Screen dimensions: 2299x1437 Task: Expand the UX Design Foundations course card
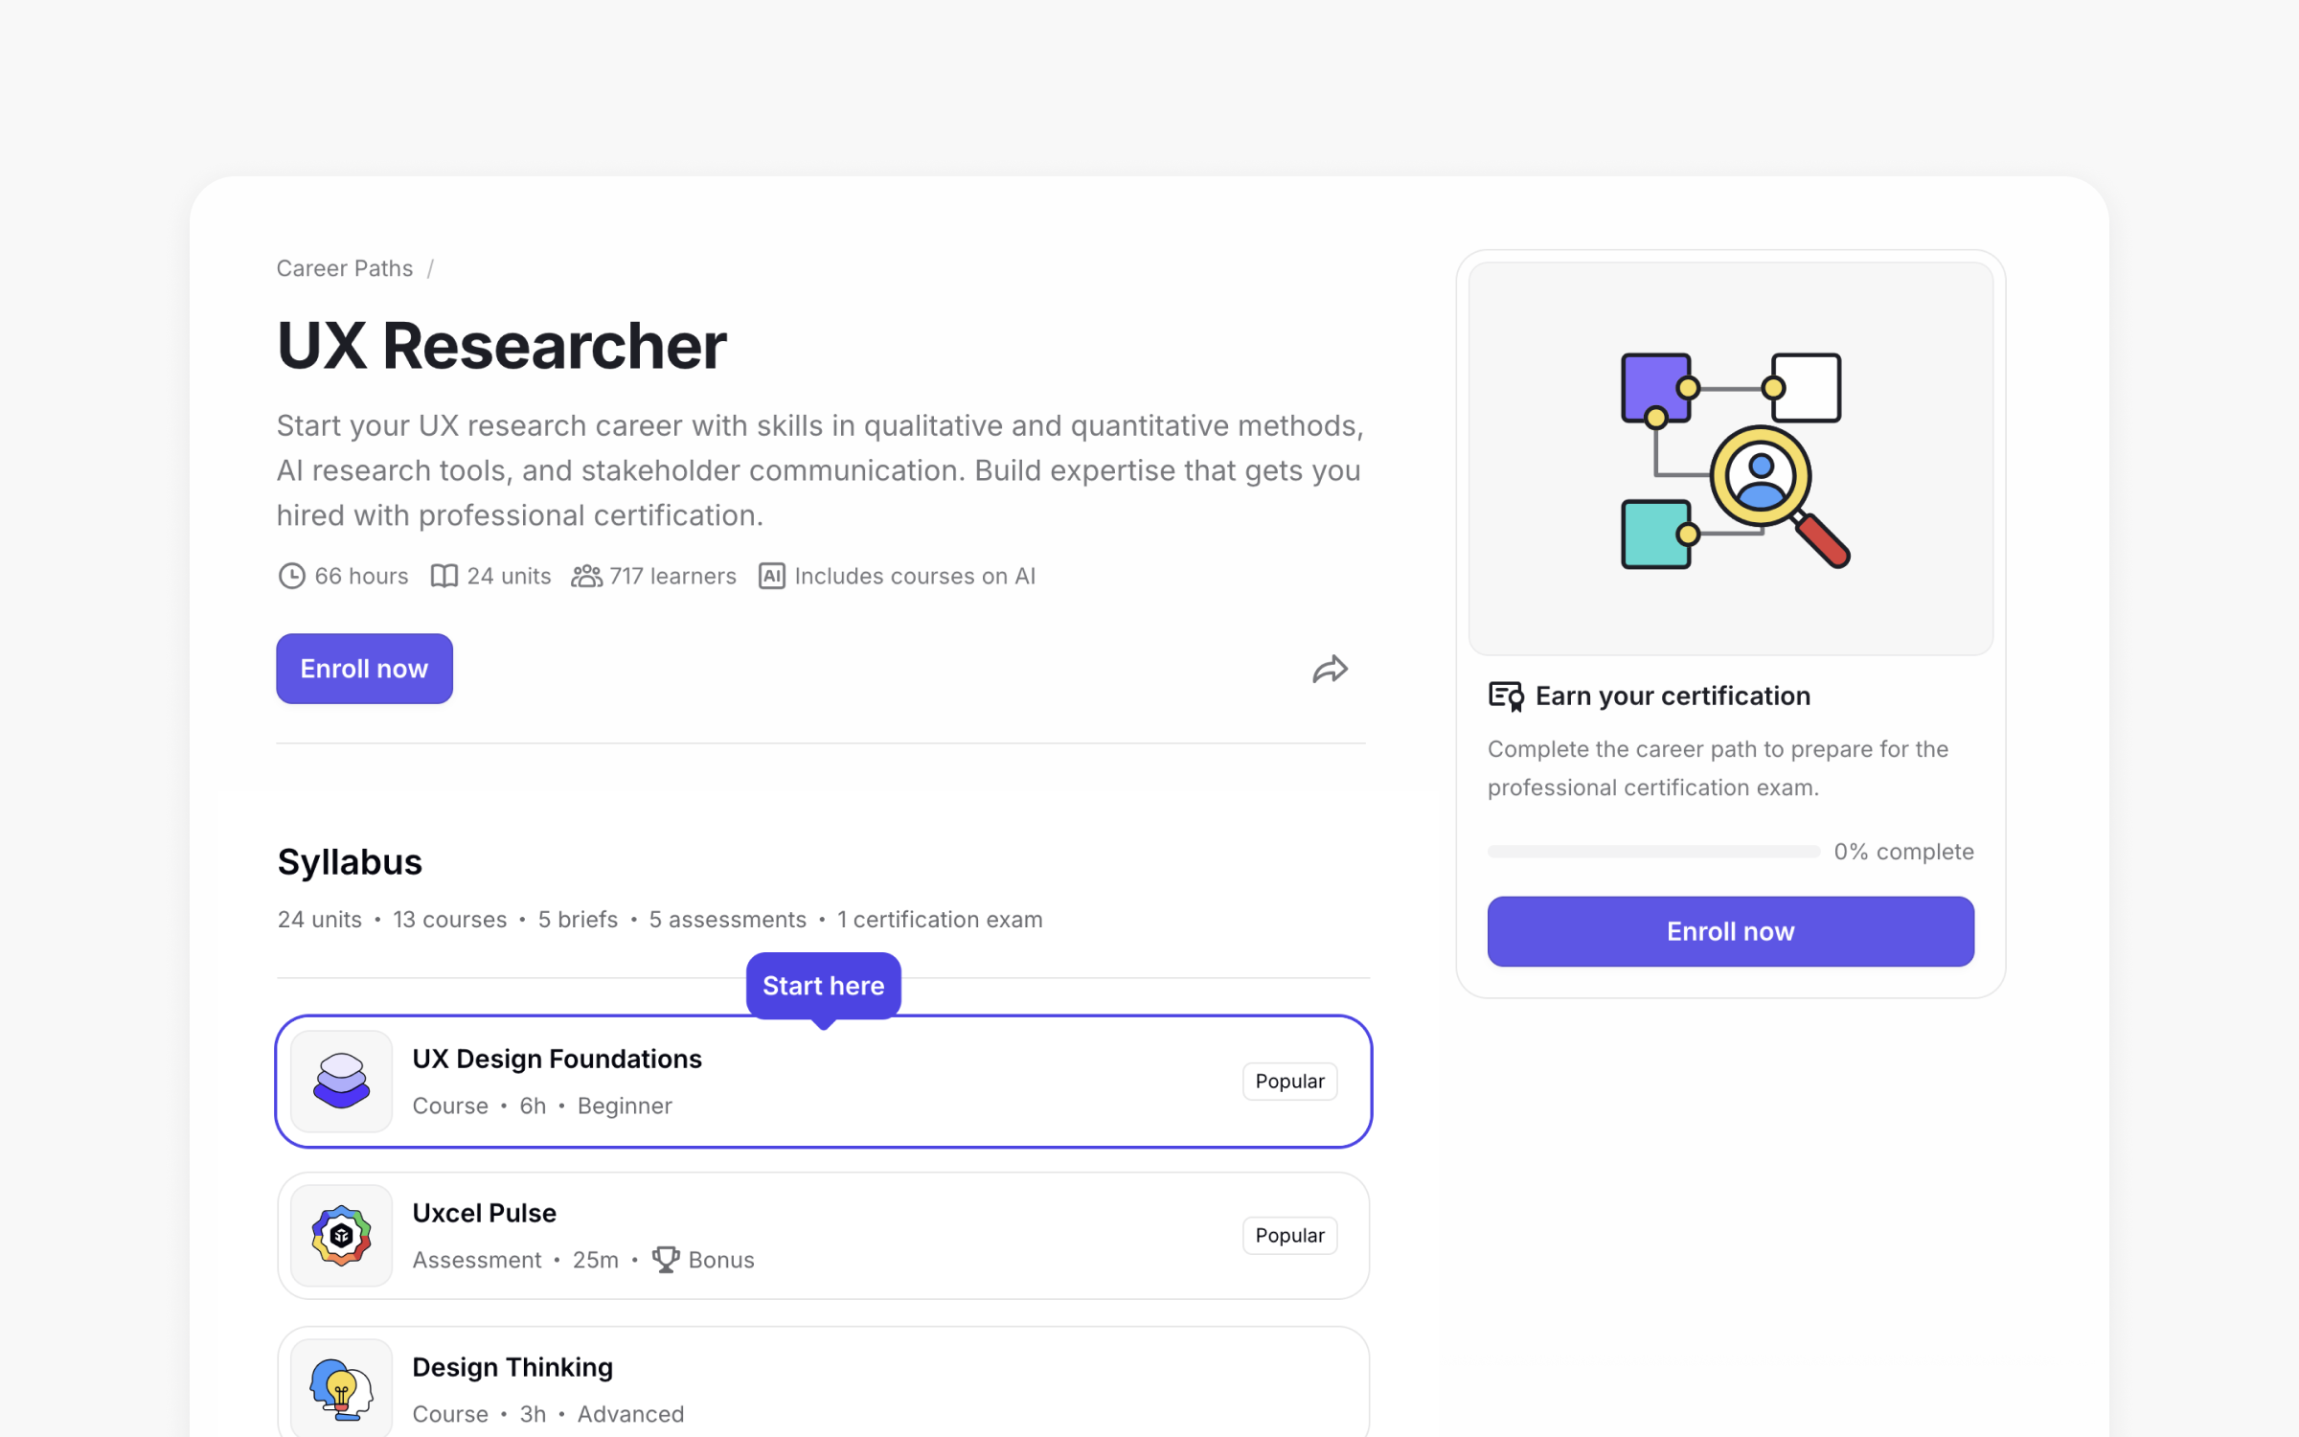[x=824, y=1082]
